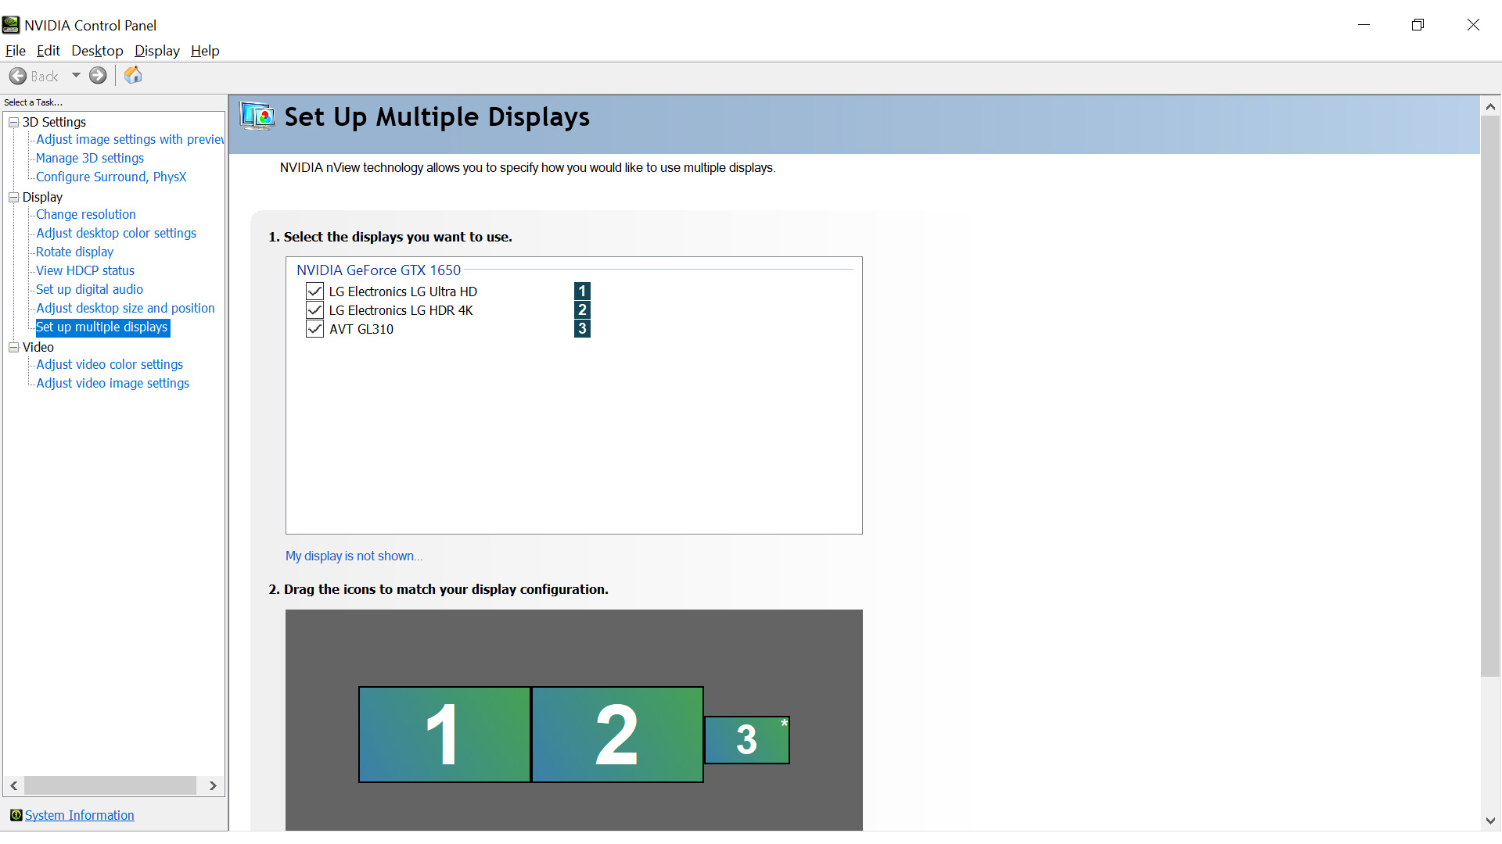Select display 1 icon in layout
1502x844 pixels.
click(444, 735)
